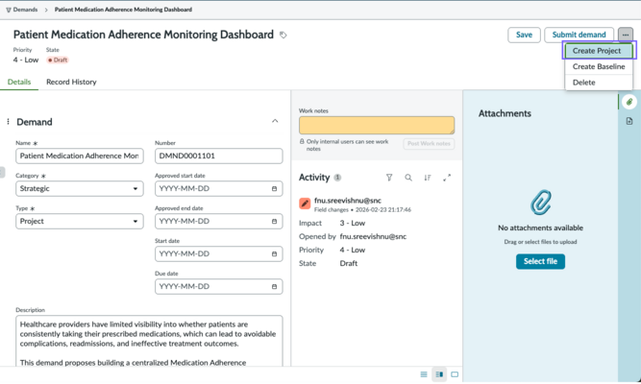This screenshot has height=384, width=641.
Task: Click the collapsed left panel handle
Action: tap(2, 173)
